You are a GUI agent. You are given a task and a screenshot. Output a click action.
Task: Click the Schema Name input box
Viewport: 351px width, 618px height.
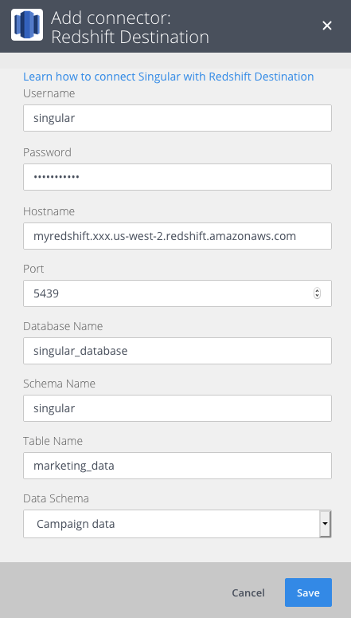[177, 408]
